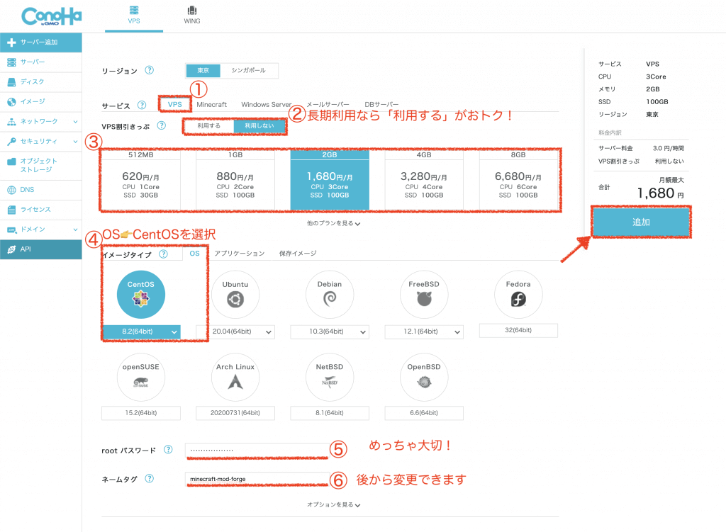Switch to the VPS service tab
Image resolution: width=726 pixels, height=532 pixels.
(x=175, y=105)
